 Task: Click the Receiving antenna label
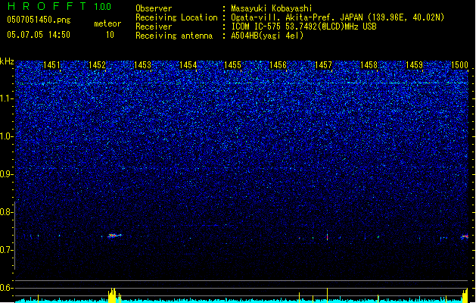(x=174, y=36)
